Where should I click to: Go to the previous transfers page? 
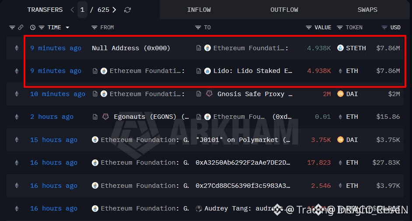click(x=72, y=10)
